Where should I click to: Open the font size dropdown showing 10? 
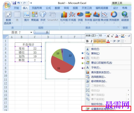point(105,36)
